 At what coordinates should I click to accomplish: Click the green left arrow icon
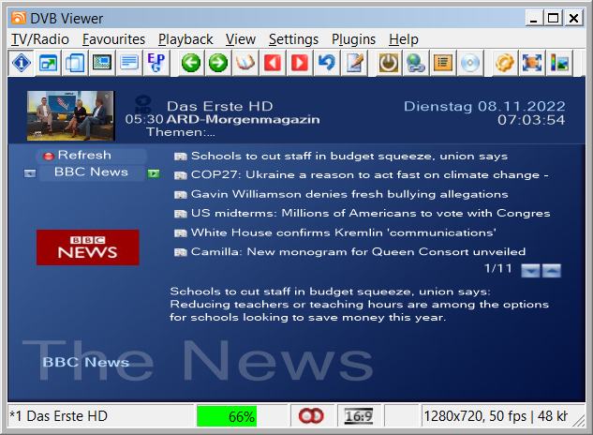pos(191,63)
